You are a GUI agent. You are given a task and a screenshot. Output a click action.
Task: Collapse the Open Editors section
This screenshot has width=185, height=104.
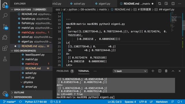[x=31, y=10]
